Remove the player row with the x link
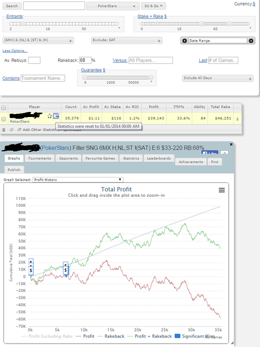 [237, 118]
